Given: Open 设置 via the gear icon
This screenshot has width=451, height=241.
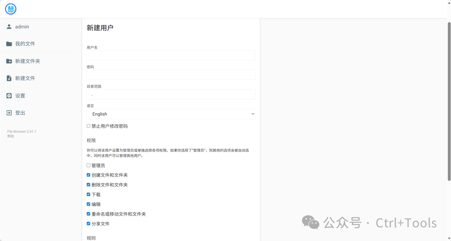Looking at the screenshot, I should tap(9, 96).
